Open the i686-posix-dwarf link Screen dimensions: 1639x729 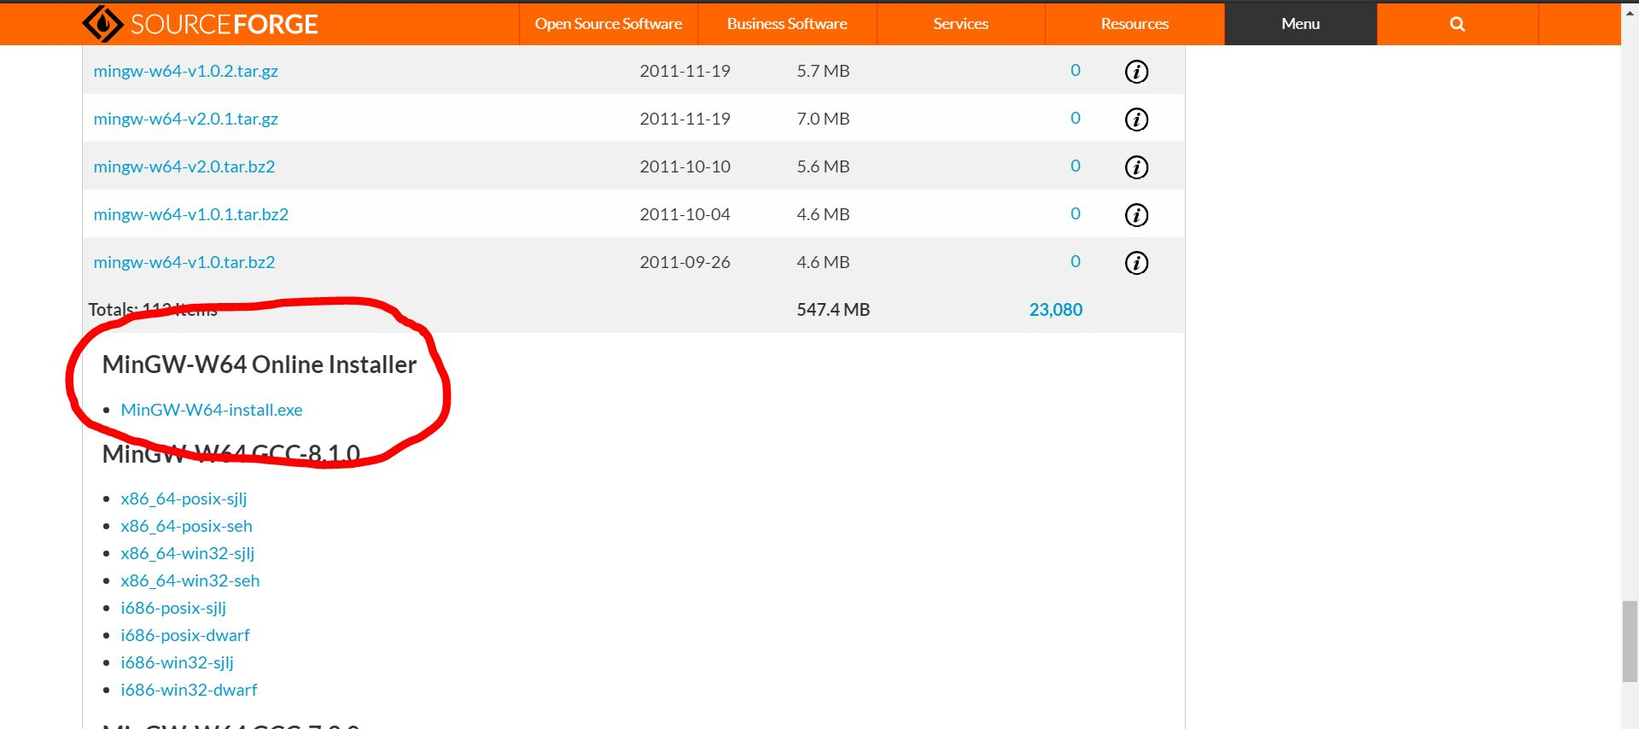pos(184,635)
